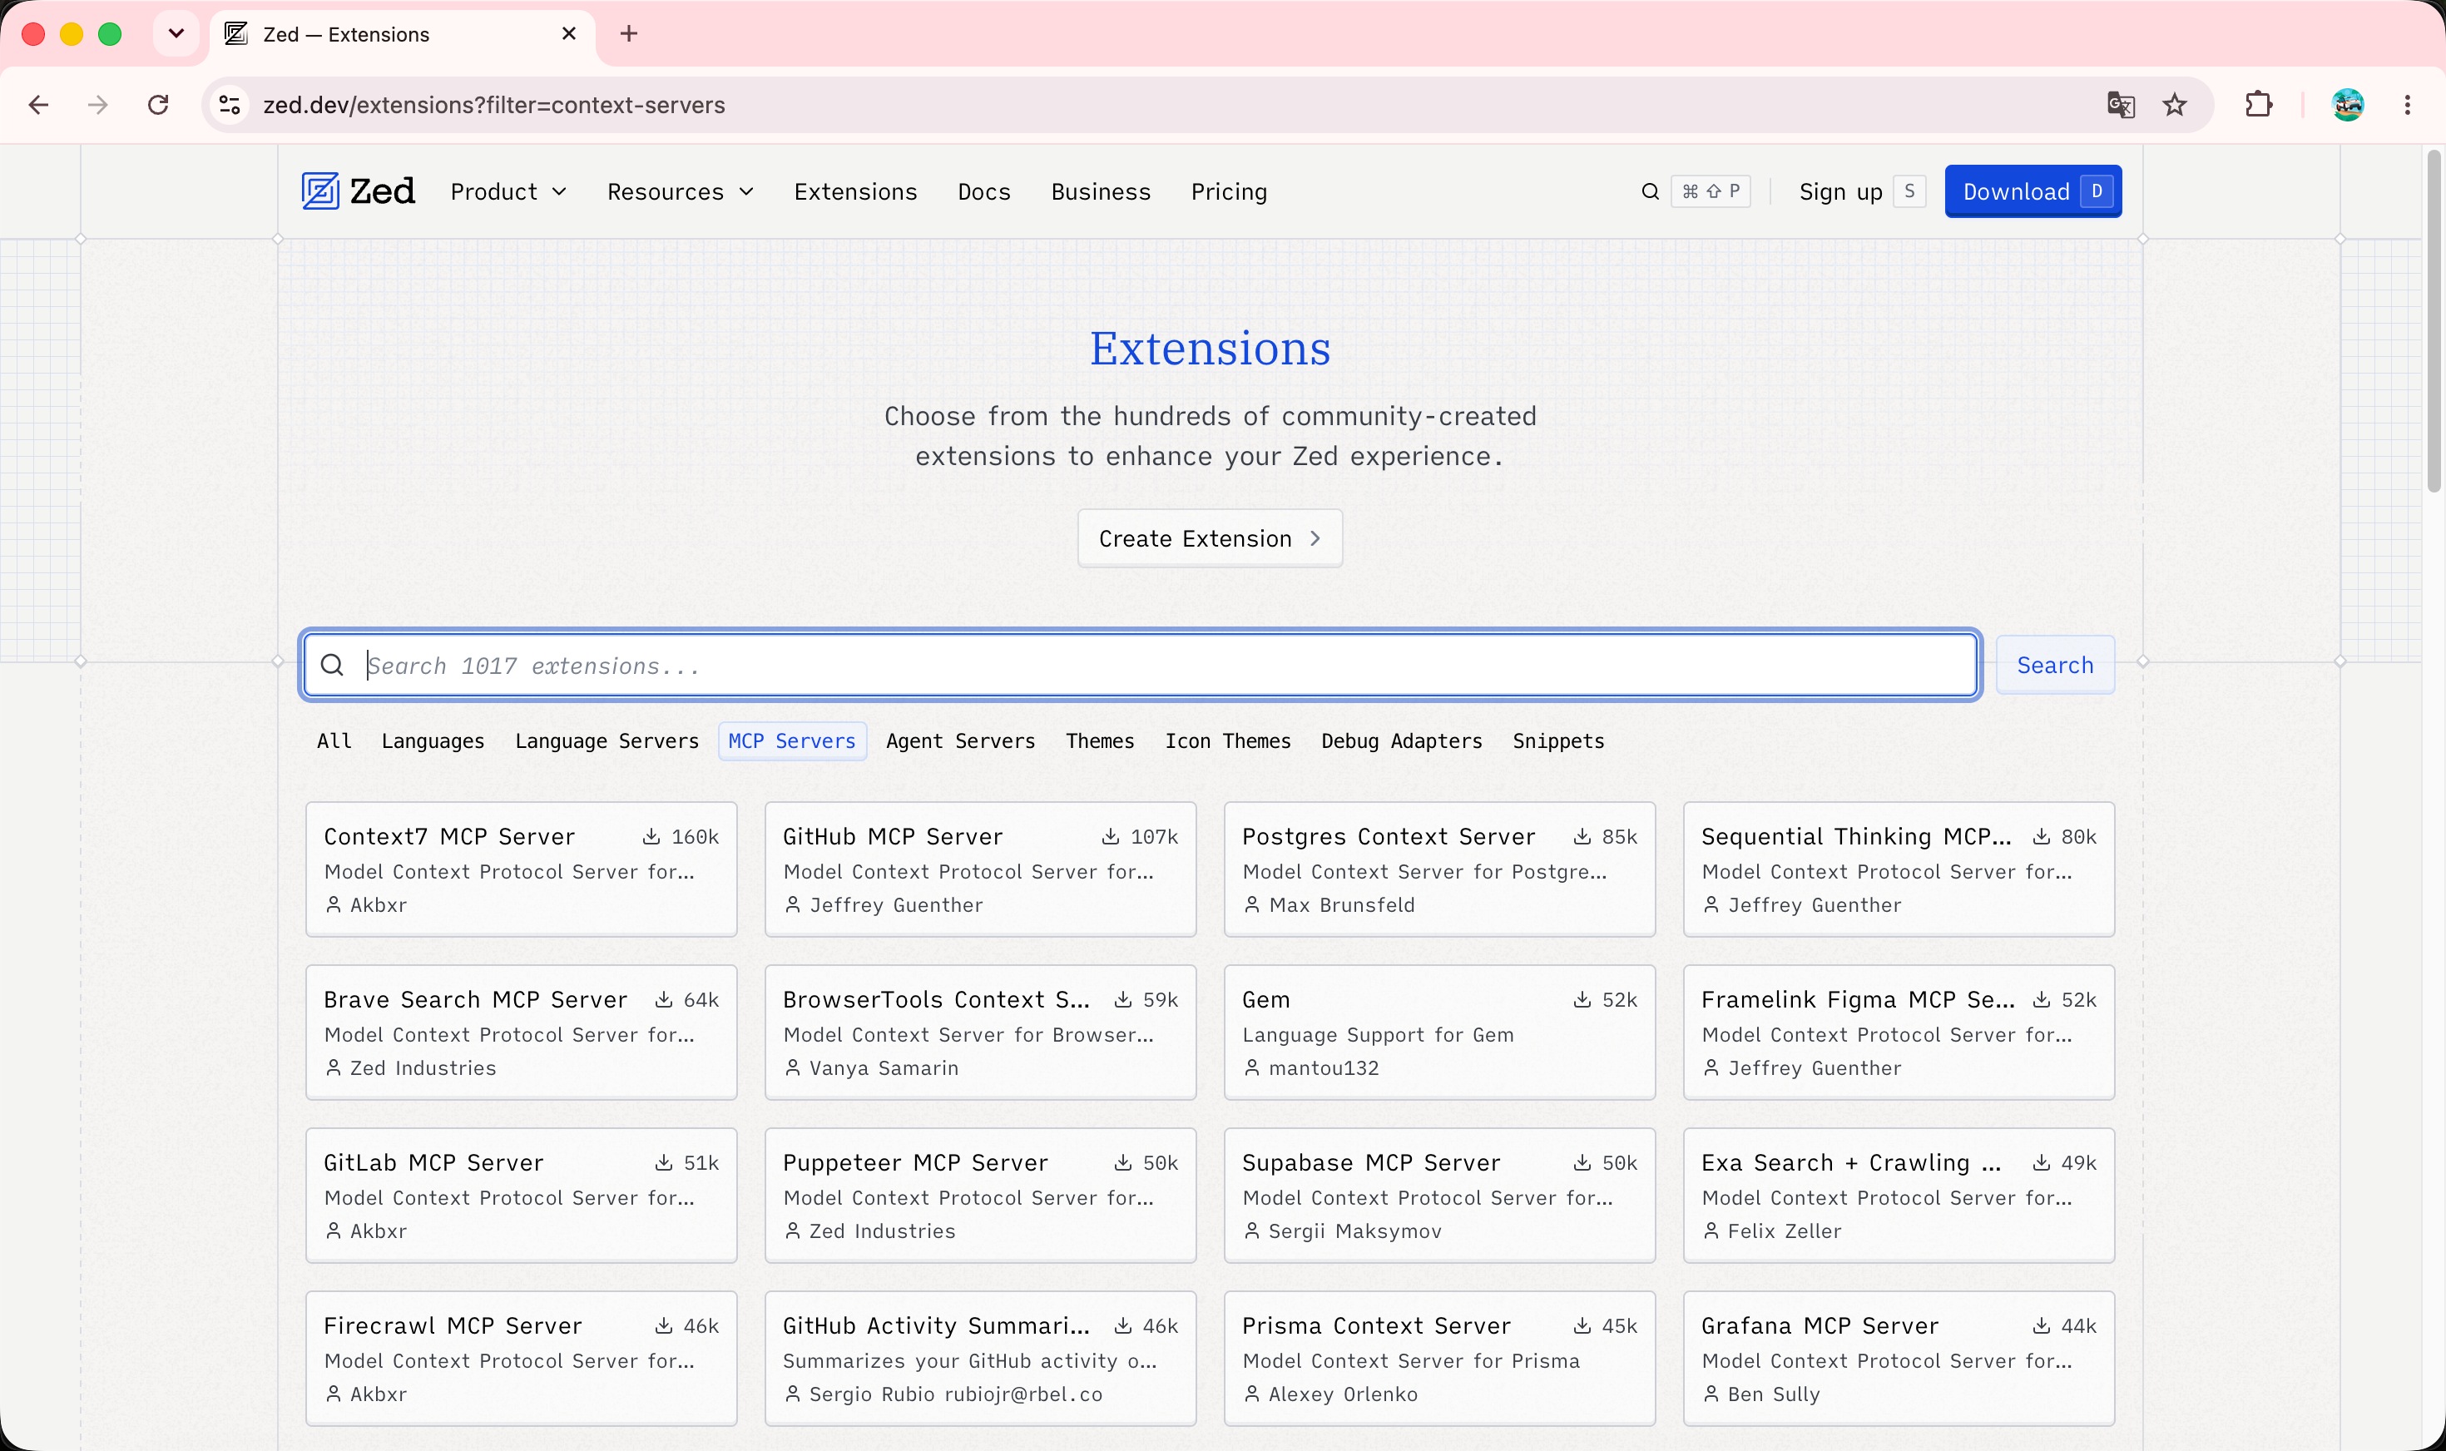This screenshot has width=2446, height=1451.
Task: Click the zed.dev URL in the address bar
Action: [x=493, y=105]
